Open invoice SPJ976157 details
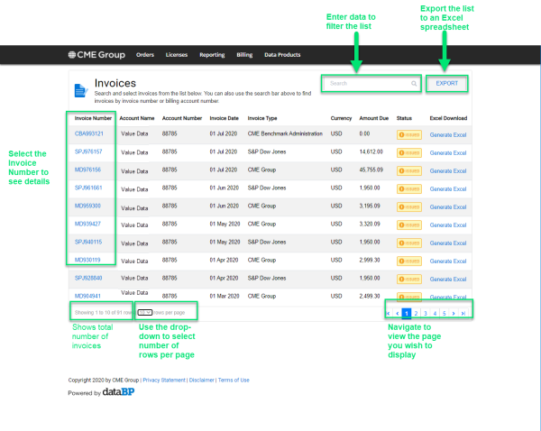This screenshot has width=541, height=431. click(x=88, y=151)
